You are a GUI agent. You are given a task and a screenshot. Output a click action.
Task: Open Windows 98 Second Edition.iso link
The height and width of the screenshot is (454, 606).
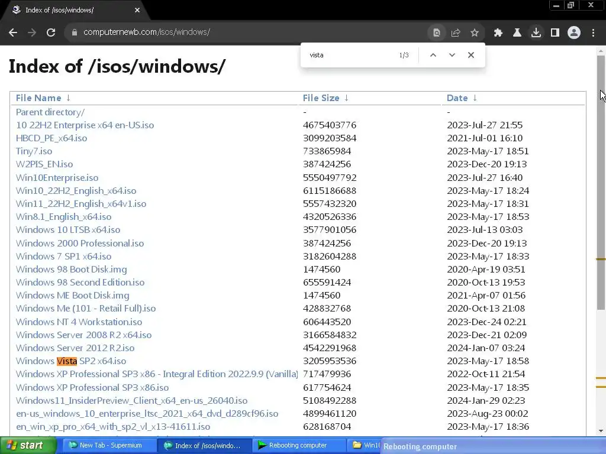[80, 283]
